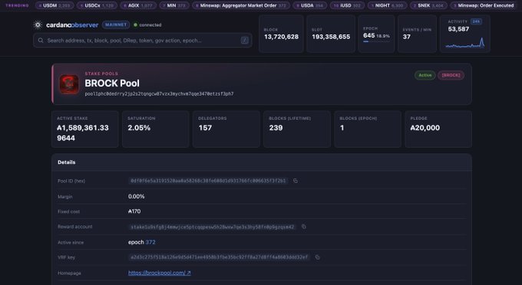Click the Pool ID hex value text

208,181
